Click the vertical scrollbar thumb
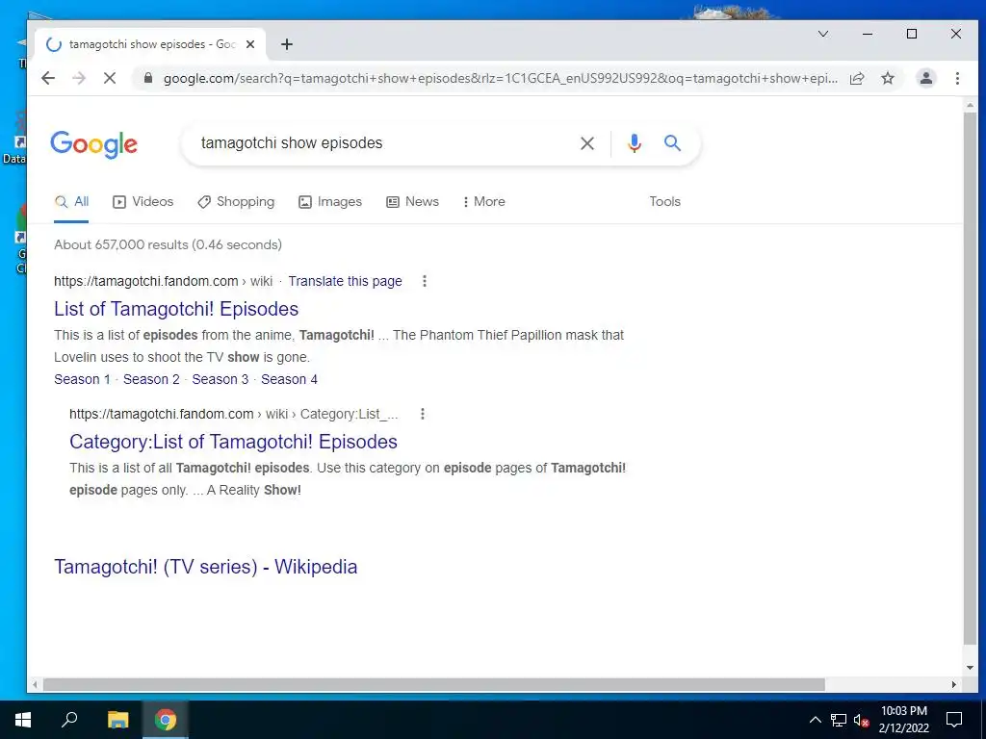This screenshot has width=986, height=739. 970,377
